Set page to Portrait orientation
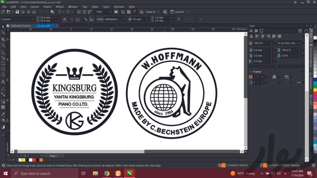317x178 pixels. (72, 20)
